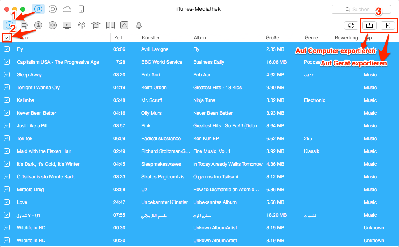Export selected songs to computer

tap(369, 25)
